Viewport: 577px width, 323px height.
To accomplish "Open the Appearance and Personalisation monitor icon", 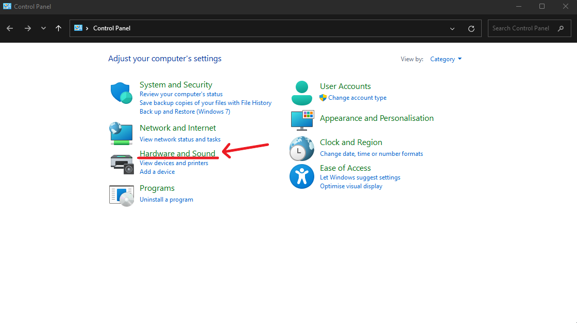I will point(302,120).
